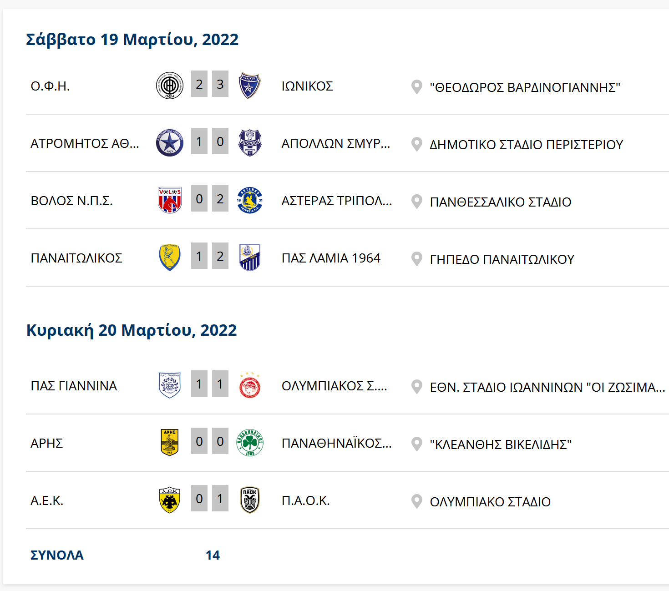Open the ΙΩΝΙΚΟΣ team link
The height and width of the screenshot is (591, 669).
[307, 86]
